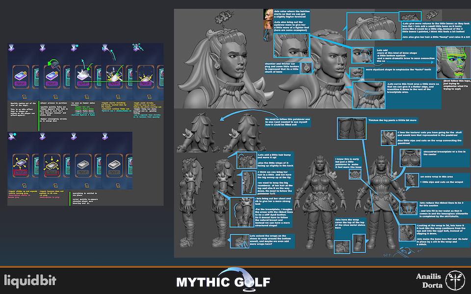The image size is (471, 294).
Task: Click the "lets have the wrap cover the top" note
Action: 350,224
